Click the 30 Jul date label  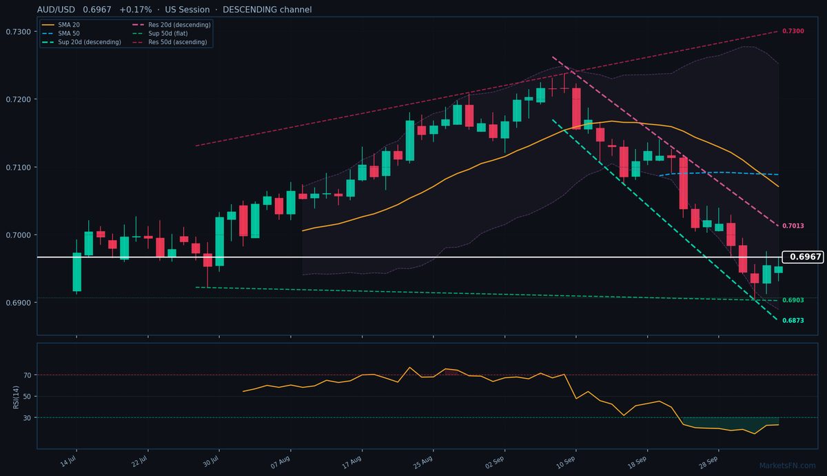pos(211,461)
